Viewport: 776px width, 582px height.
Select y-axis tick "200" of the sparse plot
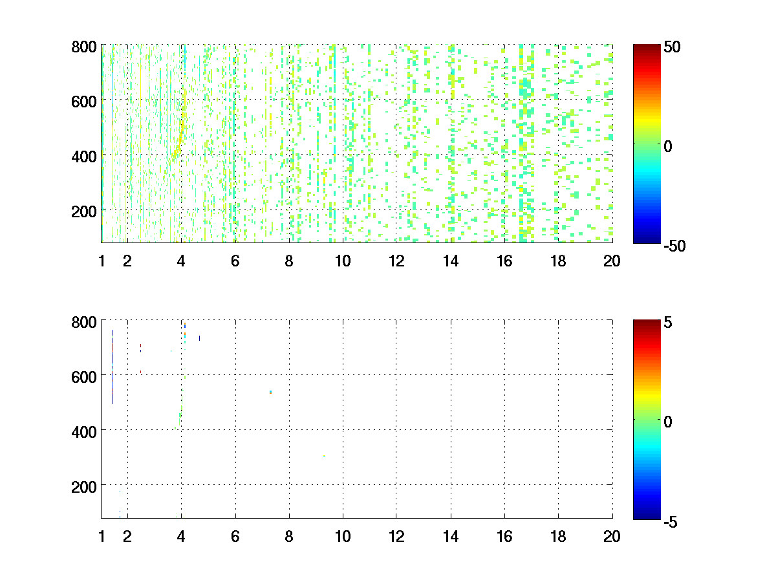point(84,486)
